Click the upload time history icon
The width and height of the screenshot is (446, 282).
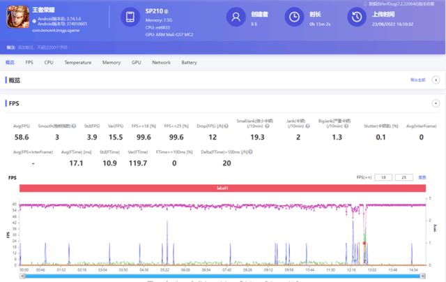tap(359, 18)
